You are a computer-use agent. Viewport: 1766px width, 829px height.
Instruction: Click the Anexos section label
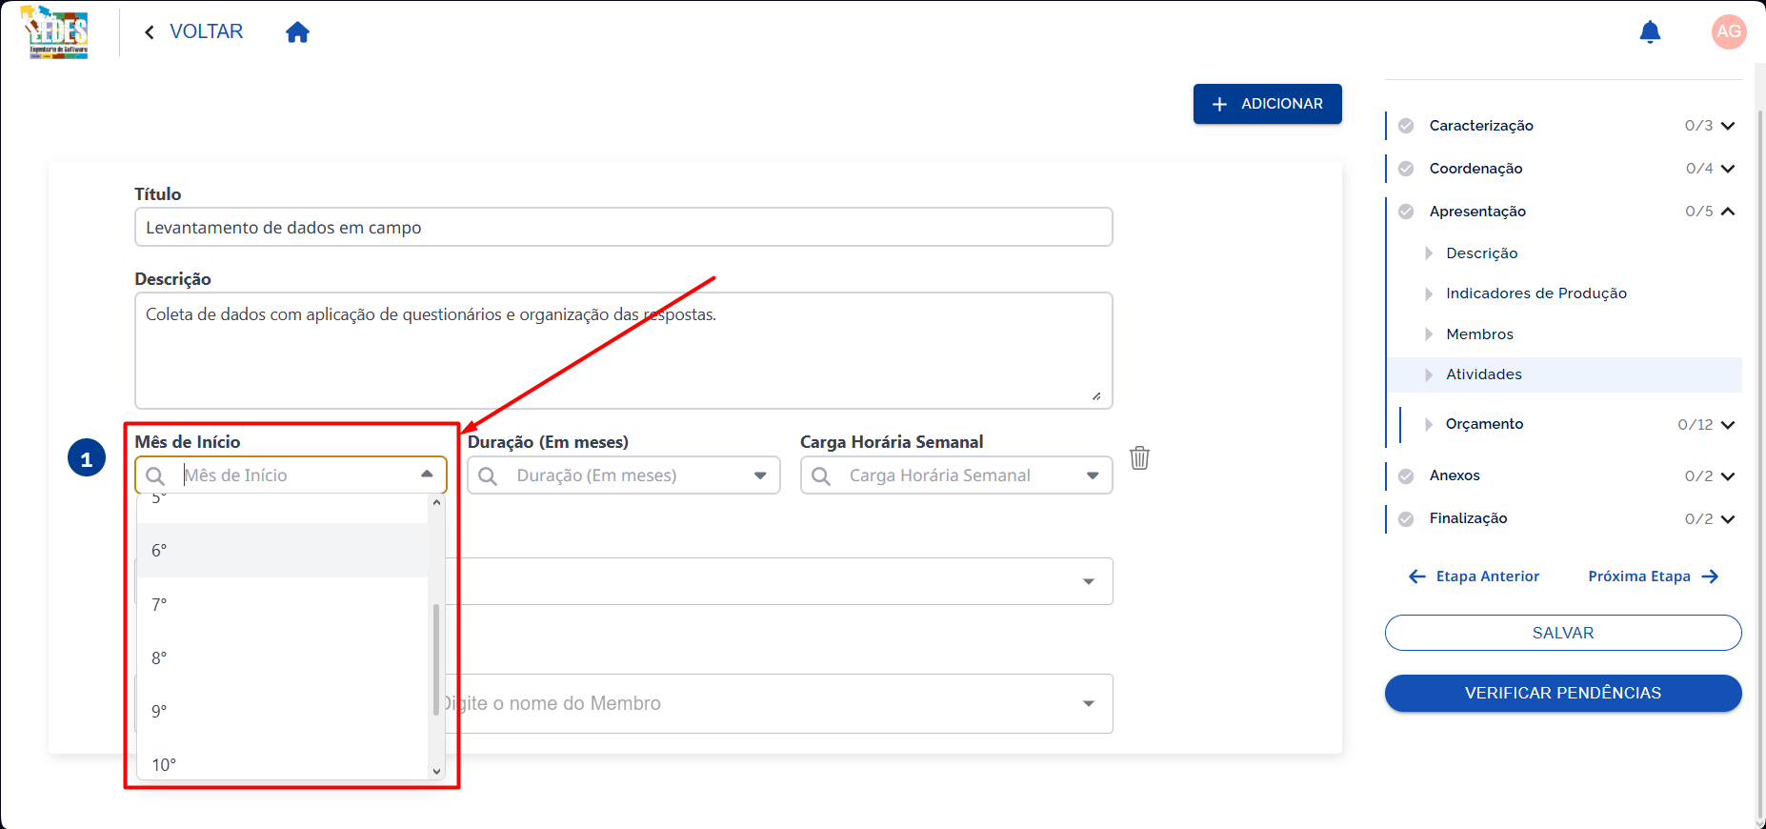tap(1455, 475)
